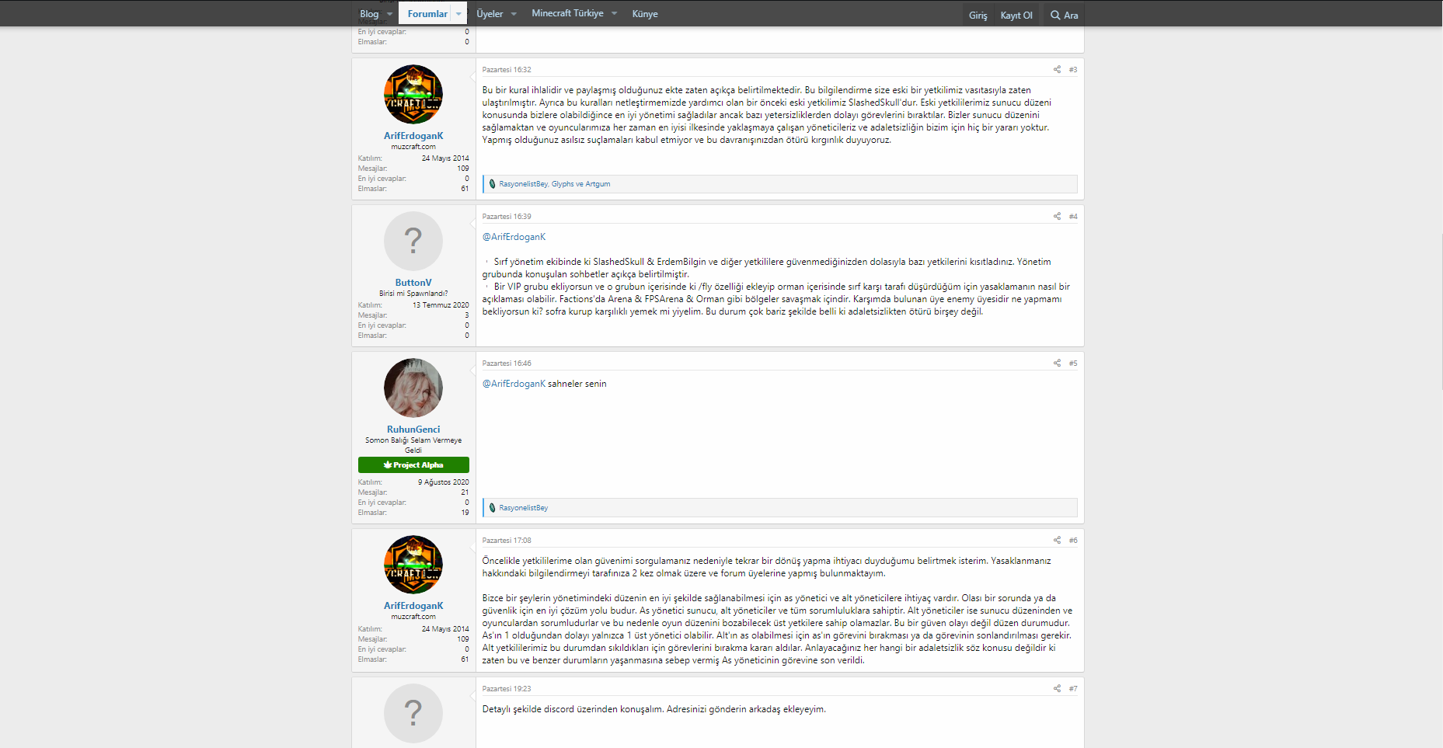1443x748 pixels.
Task: Expand the Forumlar dropdown arrow
Action: pos(458,14)
